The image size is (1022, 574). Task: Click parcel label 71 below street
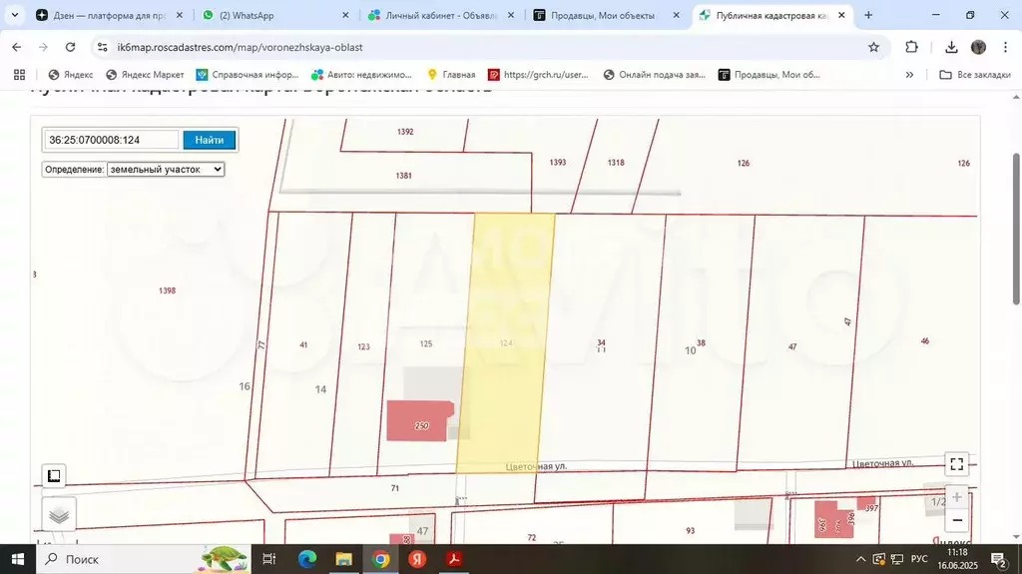click(395, 488)
